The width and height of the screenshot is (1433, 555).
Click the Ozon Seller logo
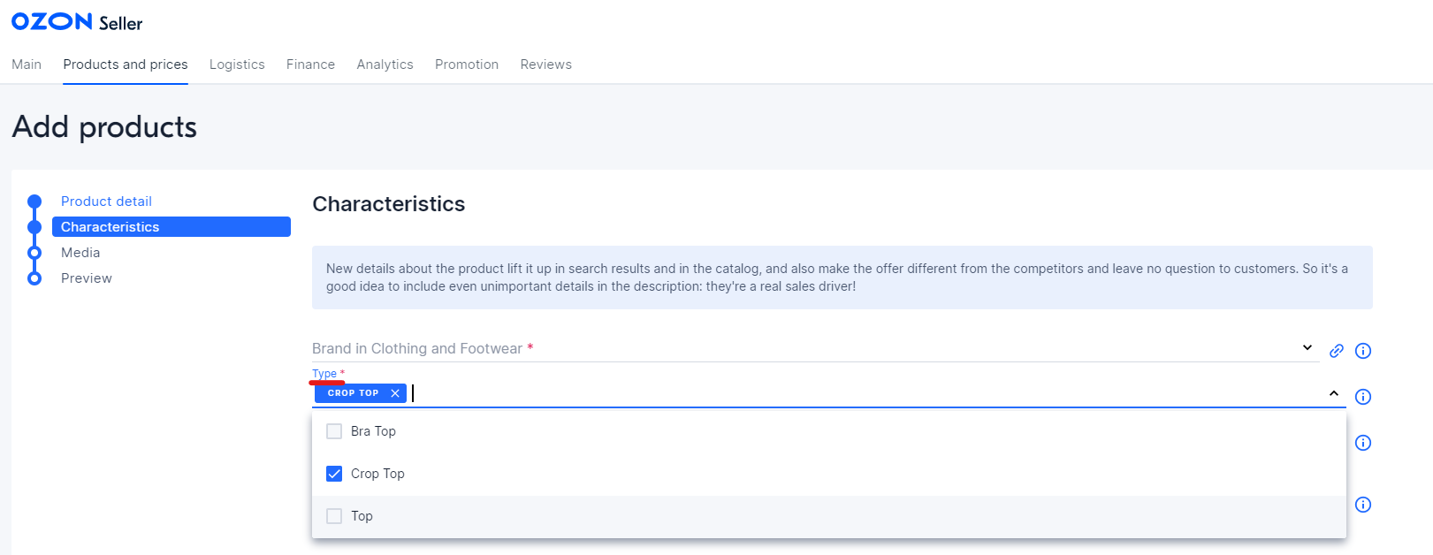77,22
